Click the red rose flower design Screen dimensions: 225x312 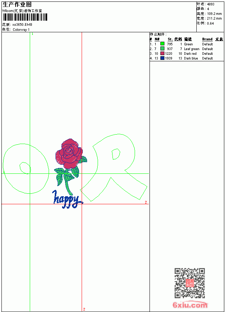[x=69, y=153]
